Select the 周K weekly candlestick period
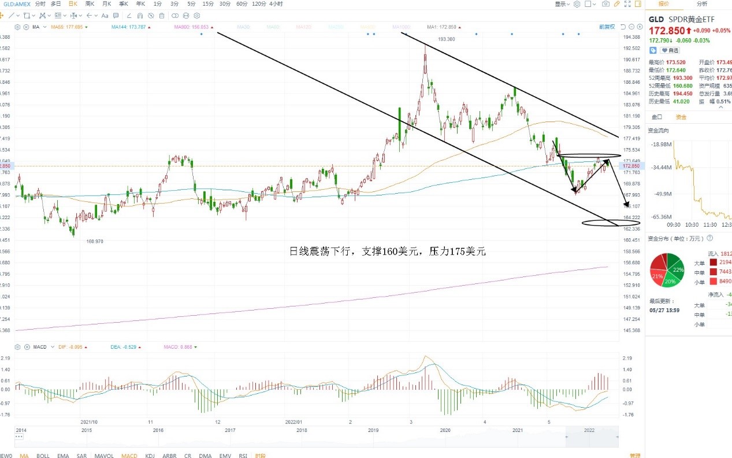The height and width of the screenshot is (458, 732). click(x=90, y=3)
